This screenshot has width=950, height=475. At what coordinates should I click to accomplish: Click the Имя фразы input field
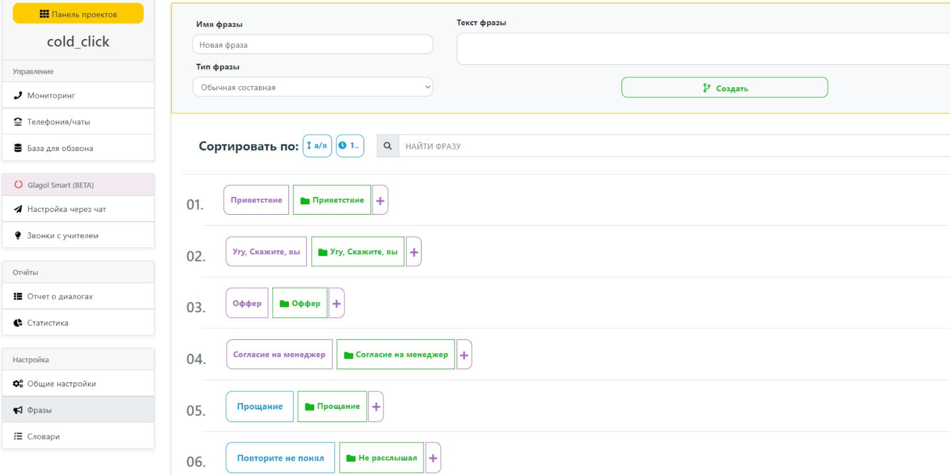tap(312, 45)
